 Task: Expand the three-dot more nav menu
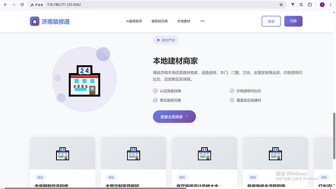tap(202, 21)
